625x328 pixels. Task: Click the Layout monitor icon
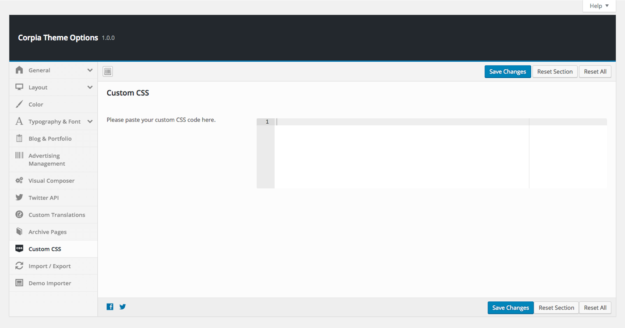pos(19,87)
